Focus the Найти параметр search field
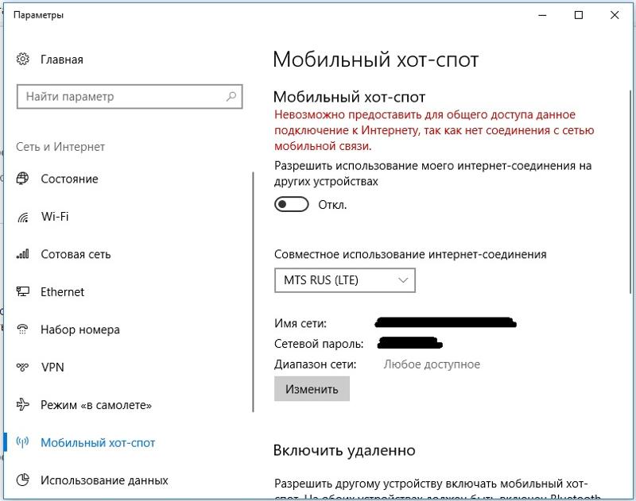This screenshot has width=636, height=501. tap(119, 97)
